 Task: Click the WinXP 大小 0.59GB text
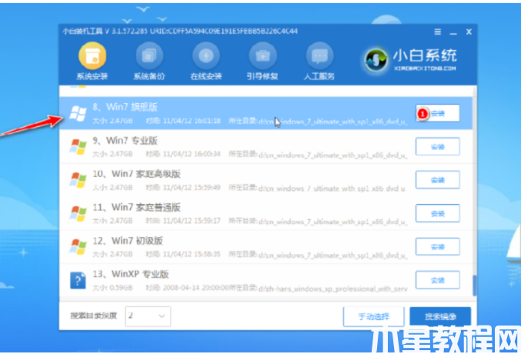[112, 288]
